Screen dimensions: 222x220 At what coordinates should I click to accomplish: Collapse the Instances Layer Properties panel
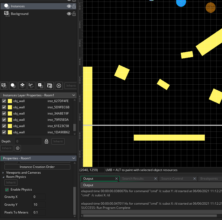(x=74, y=95)
